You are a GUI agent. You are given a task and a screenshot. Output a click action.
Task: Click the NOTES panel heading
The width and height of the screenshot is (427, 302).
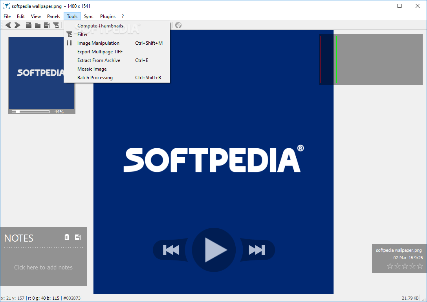pyautogui.click(x=19, y=238)
